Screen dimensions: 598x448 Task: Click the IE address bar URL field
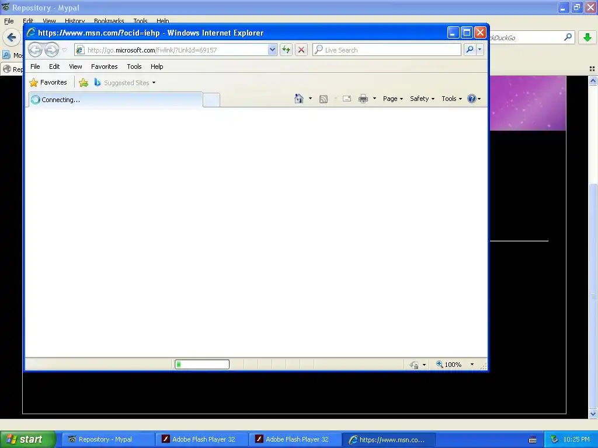(172, 50)
